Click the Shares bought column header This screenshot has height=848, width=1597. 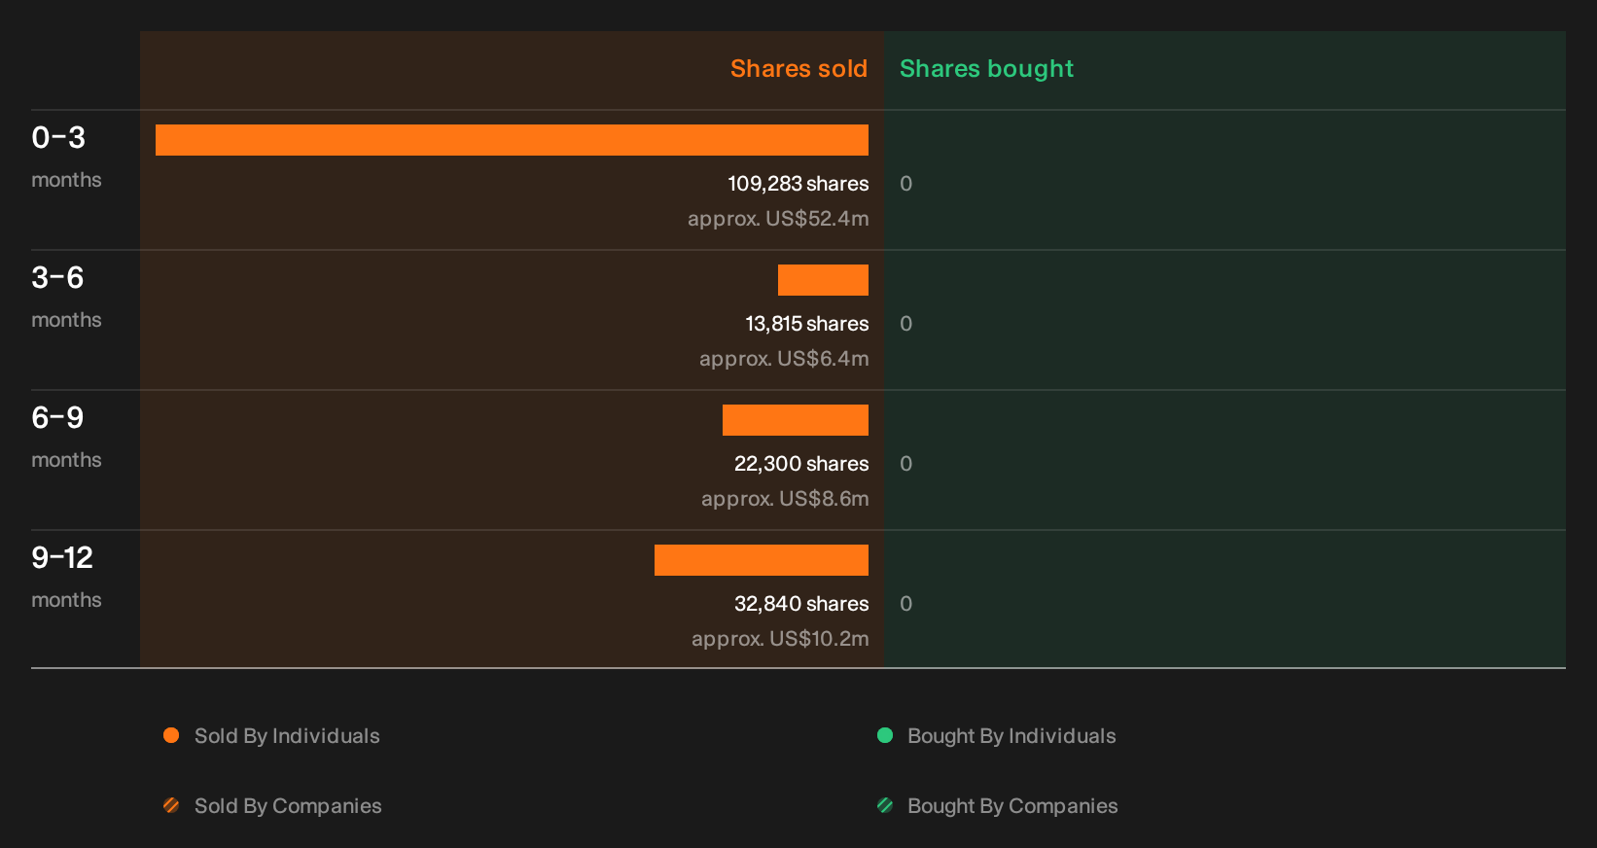coord(986,69)
